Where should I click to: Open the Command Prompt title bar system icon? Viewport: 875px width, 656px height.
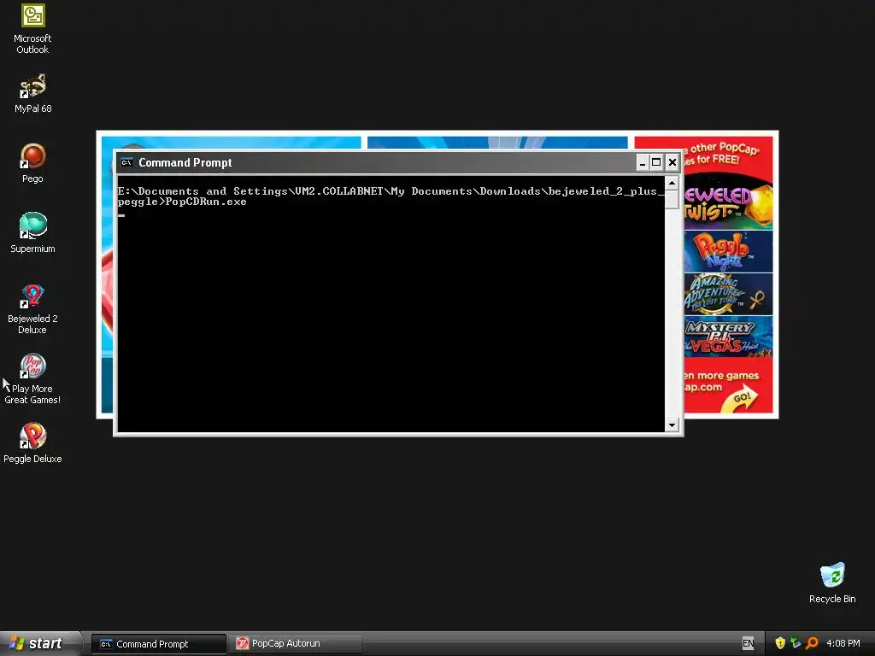tap(126, 162)
